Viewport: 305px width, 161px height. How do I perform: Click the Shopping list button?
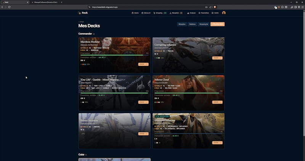tap(204, 24)
